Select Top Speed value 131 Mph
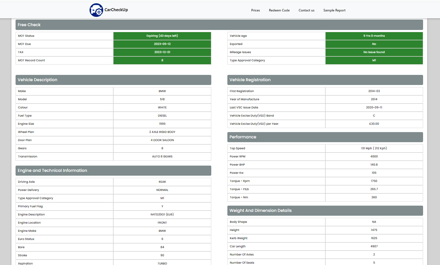Viewport: 440px width, 265px height. [x=374, y=148]
